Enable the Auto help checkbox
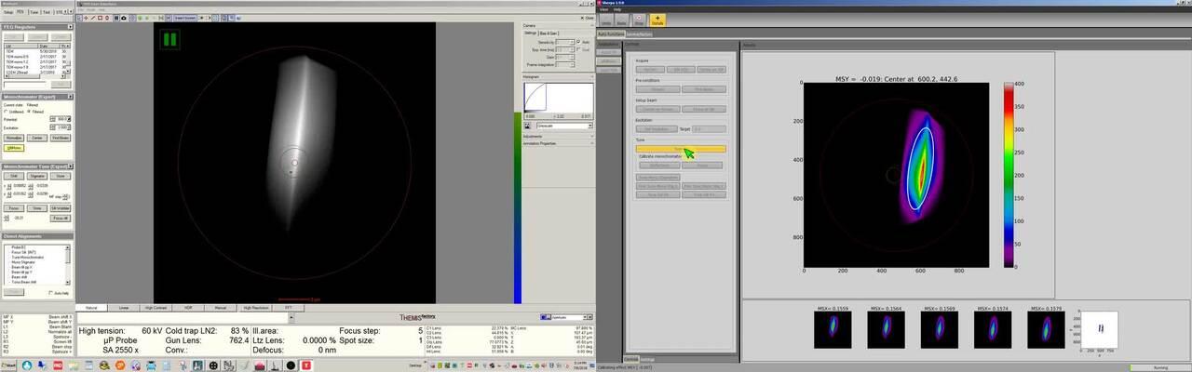Screen dimensions: 1192x372 click(52, 293)
